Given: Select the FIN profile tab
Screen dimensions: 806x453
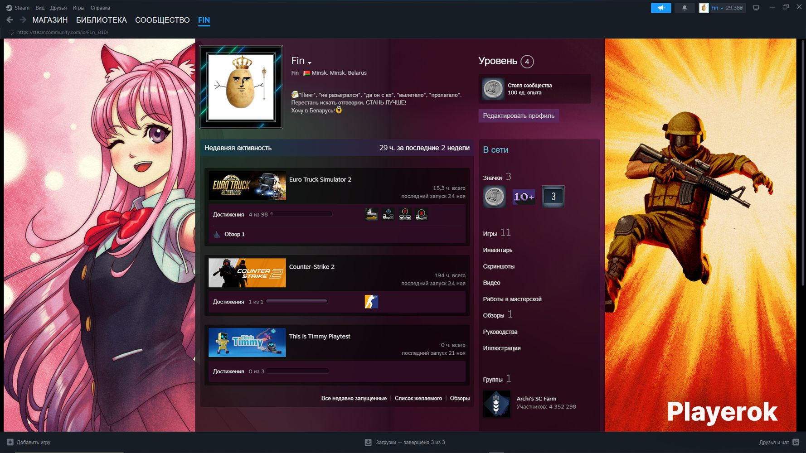Looking at the screenshot, I should pos(204,20).
